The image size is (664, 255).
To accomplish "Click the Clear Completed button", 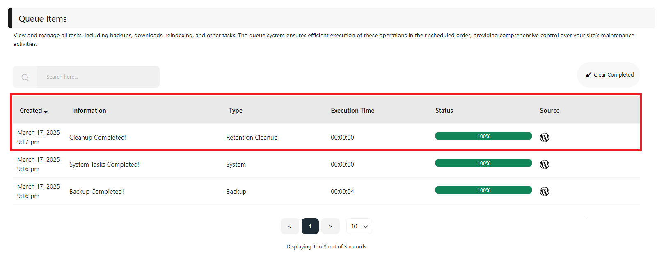I will click(609, 75).
